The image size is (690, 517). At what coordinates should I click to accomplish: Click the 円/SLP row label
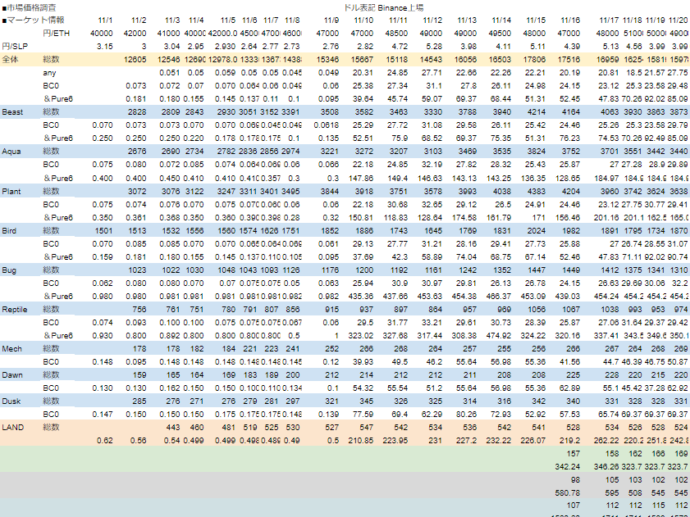[16, 46]
